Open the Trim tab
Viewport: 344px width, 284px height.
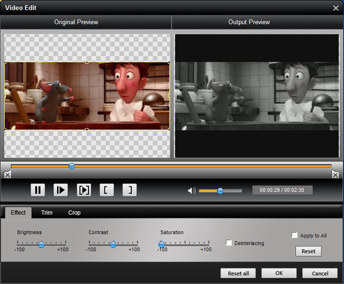(x=47, y=212)
